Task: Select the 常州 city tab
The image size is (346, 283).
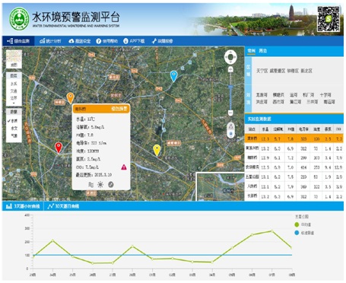Action: pyautogui.click(x=251, y=51)
